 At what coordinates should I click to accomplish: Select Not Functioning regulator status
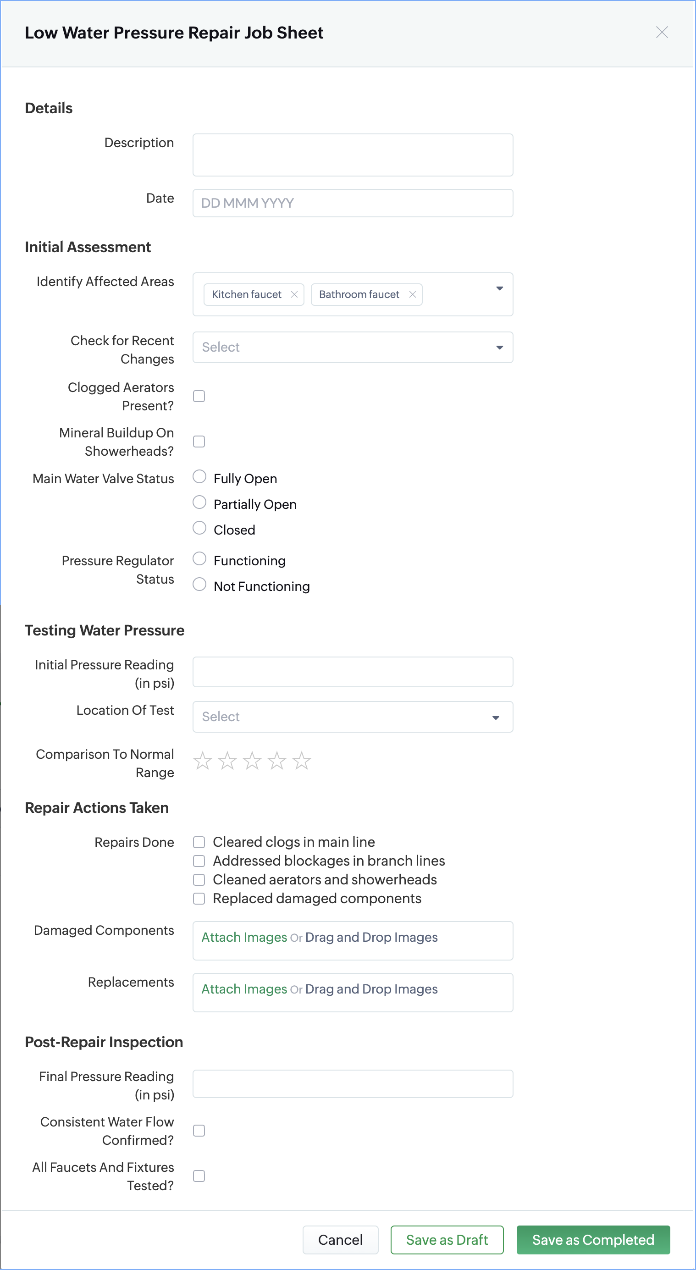[x=199, y=585]
